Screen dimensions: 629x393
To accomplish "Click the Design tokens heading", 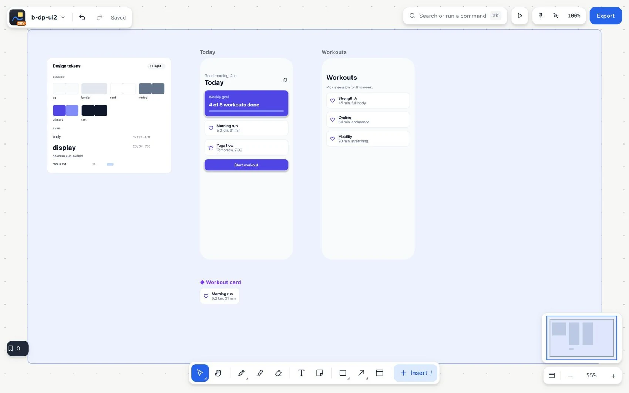I will coord(67,66).
